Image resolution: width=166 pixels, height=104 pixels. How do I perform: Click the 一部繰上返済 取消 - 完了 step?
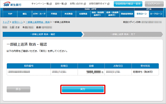(123, 34)
